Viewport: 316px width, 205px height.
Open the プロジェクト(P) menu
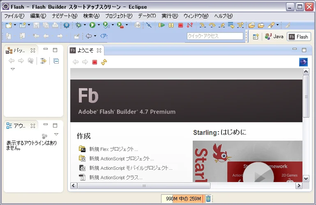point(119,16)
